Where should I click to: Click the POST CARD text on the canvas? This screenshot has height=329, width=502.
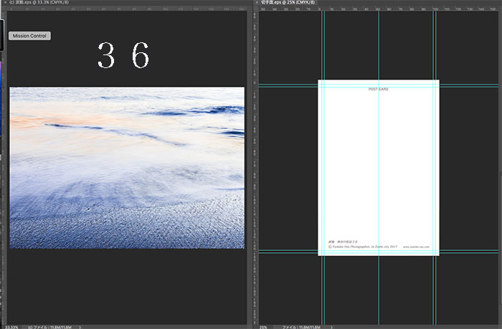point(379,89)
